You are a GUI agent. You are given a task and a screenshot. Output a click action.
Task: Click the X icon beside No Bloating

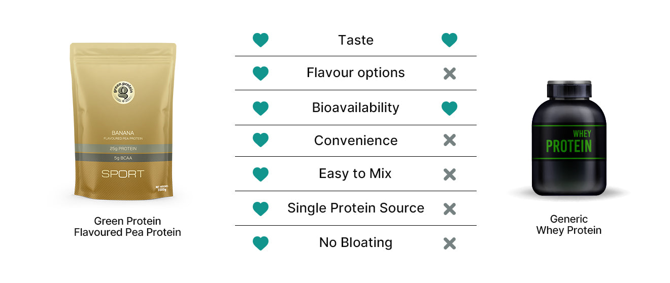(449, 243)
